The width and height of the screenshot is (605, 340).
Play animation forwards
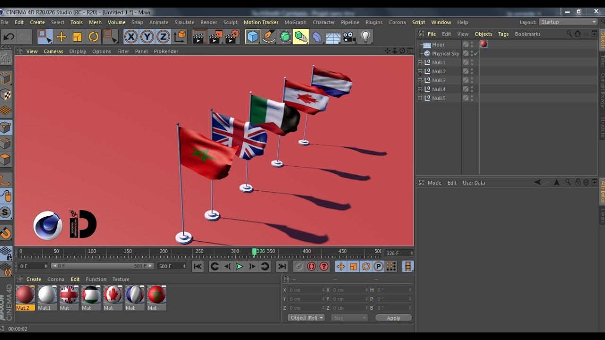click(x=240, y=266)
